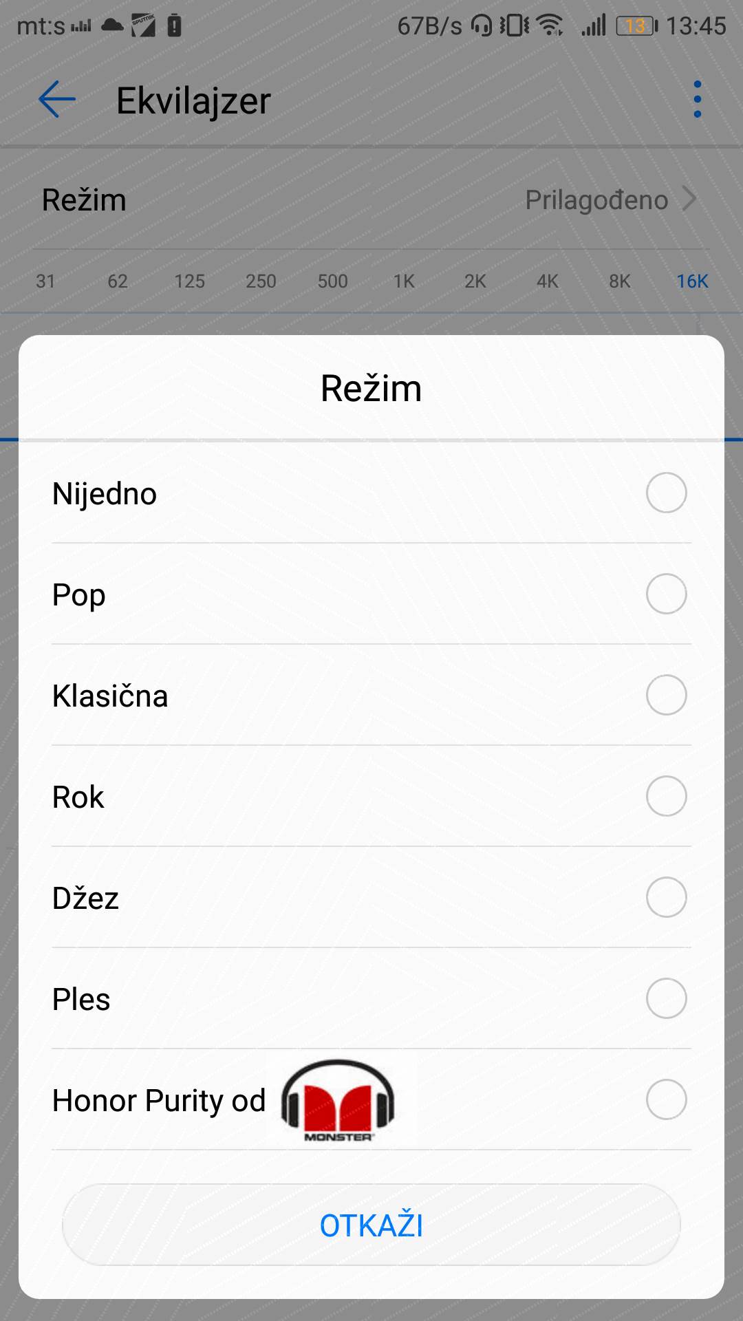This screenshot has height=1321, width=743.
Task: Choose the Klasična radio button
Action: [x=666, y=695]
